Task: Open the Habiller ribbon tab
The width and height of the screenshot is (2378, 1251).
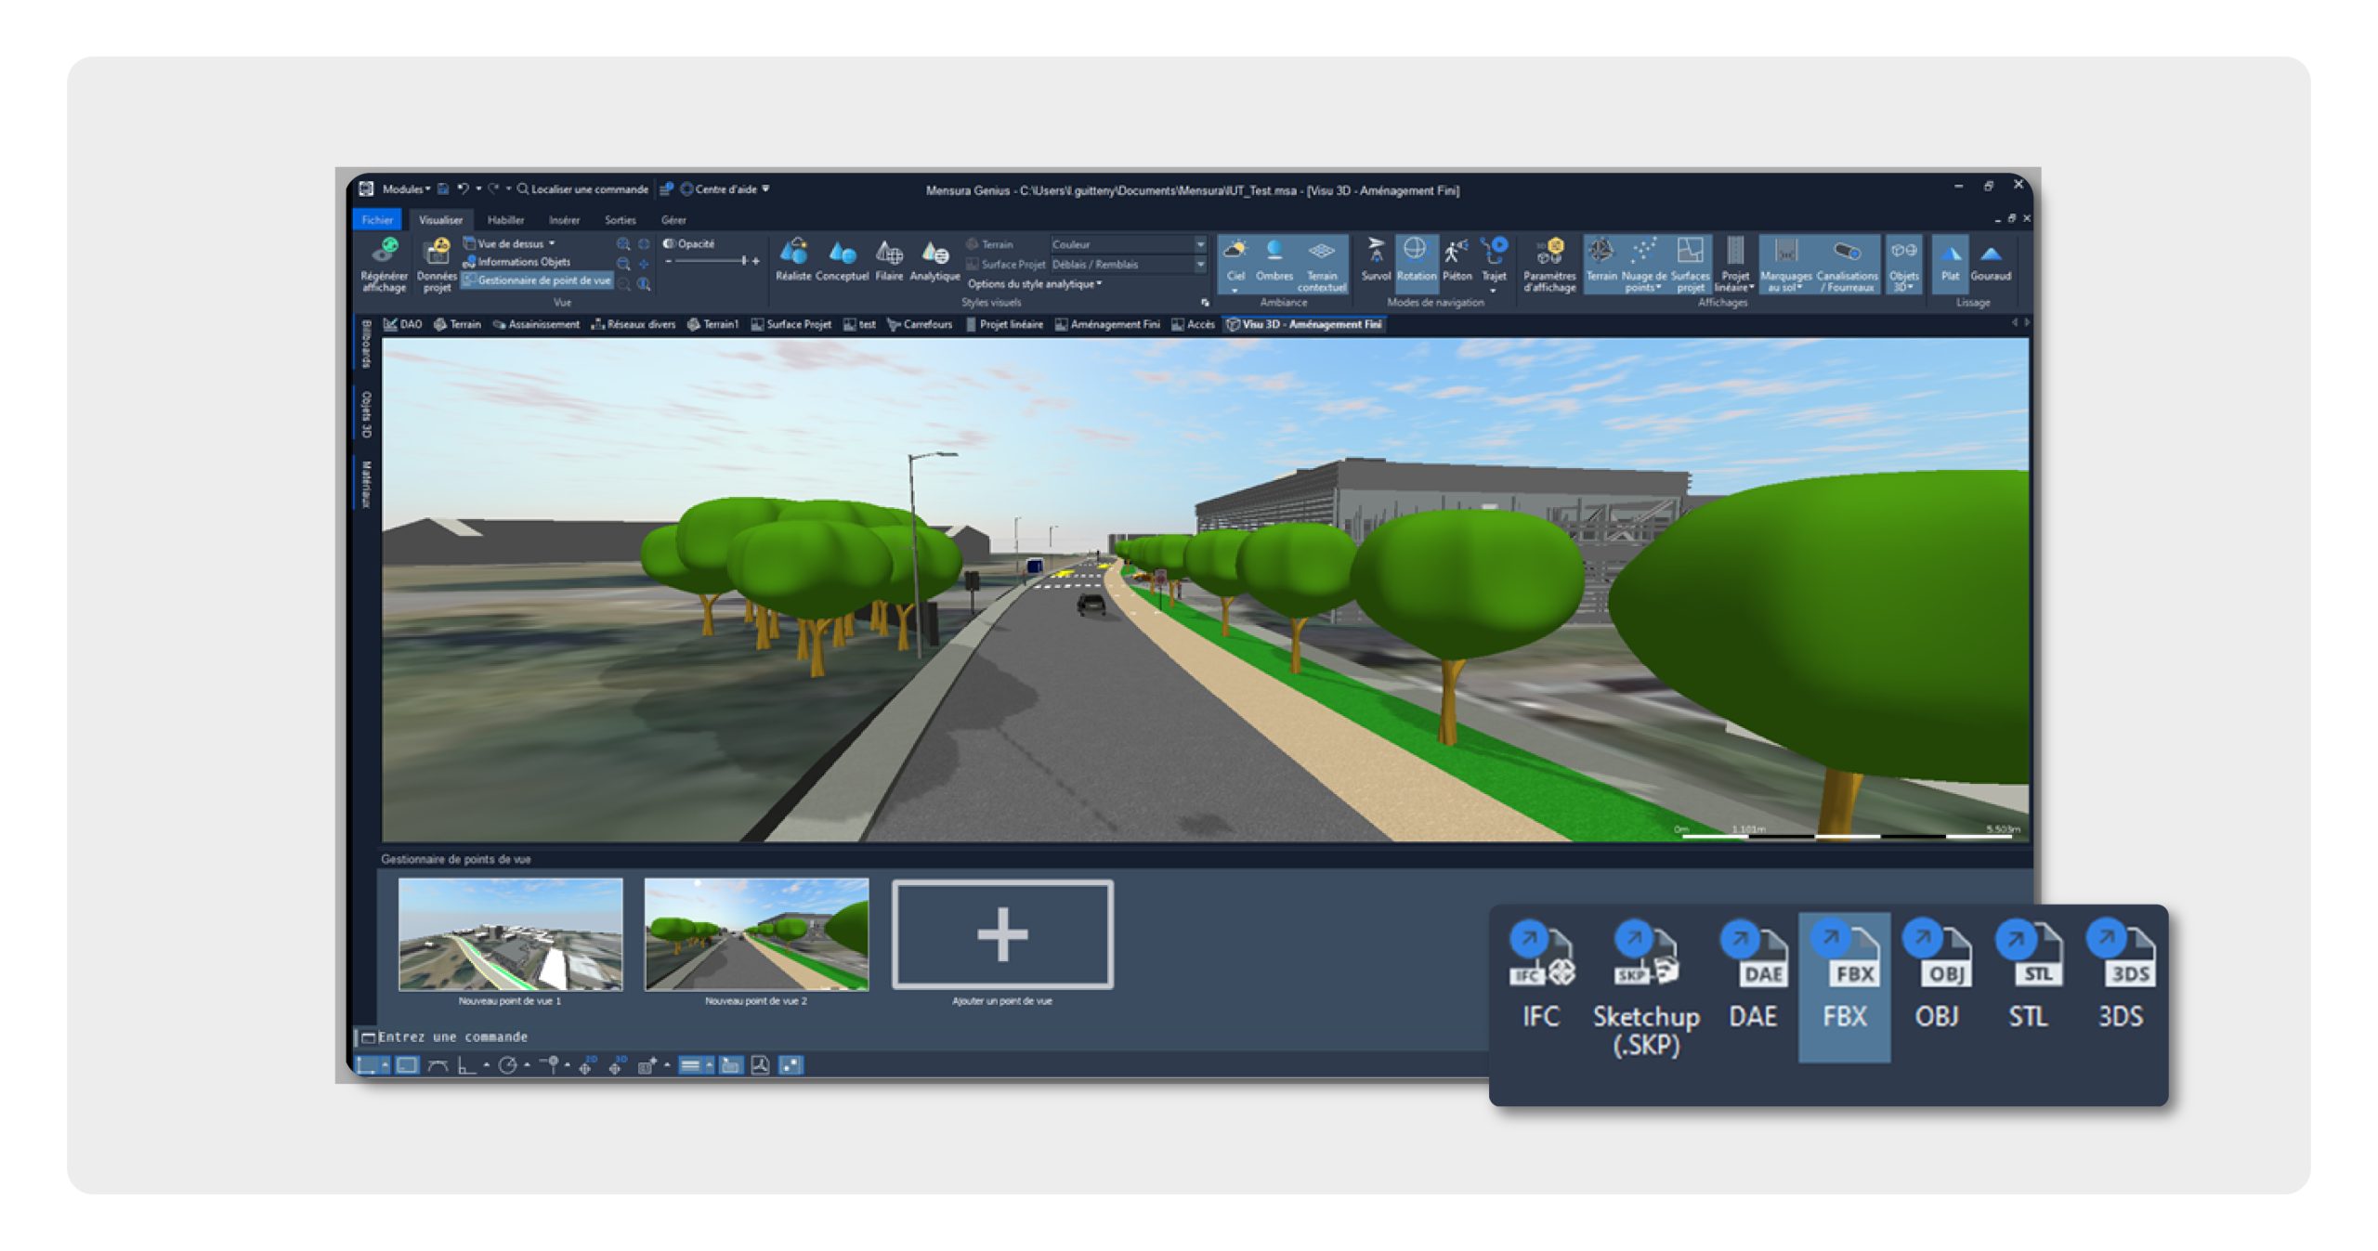Action: coord(505,220)
